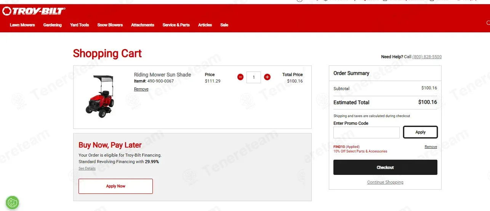Click the item number 490-900-0067
Screen dimensions: 490x211
click(x=160, y=81)
